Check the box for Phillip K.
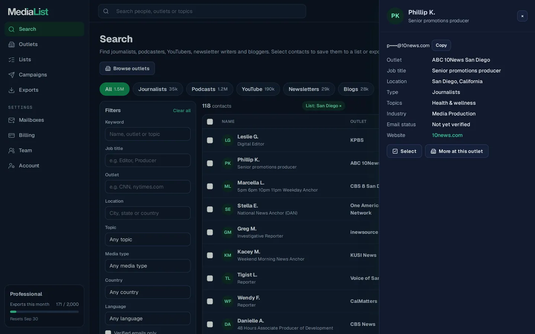The height and width of the screenshot is (334, 535). pos(210,163)
